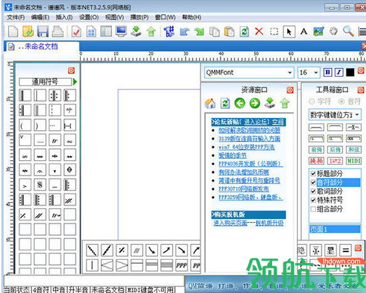Screen dimensions: 366x293
Task: Insert the crescendo hairpin symbol
Action: click(x=107, y=265)
